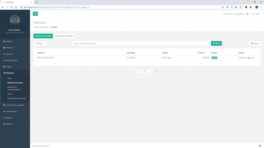Go to the first page of results

click(x=137, y=71)
